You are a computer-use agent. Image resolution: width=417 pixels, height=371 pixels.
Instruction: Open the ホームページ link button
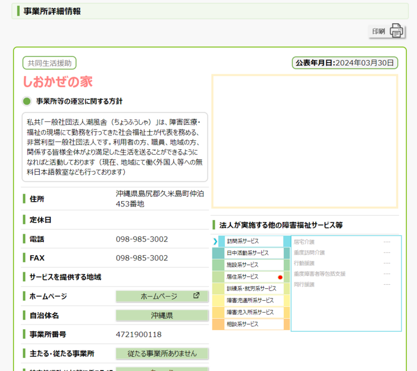(161, 296)
